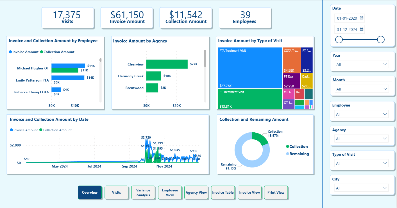Toggle the Collection Amount legend in the employee chart
This screenshot has height=208, width=397.
point(41,52)
